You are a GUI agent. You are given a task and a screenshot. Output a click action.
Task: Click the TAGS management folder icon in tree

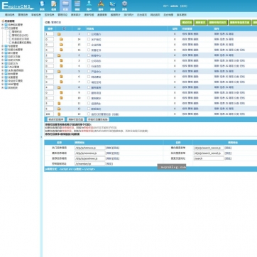click(6, 67)
